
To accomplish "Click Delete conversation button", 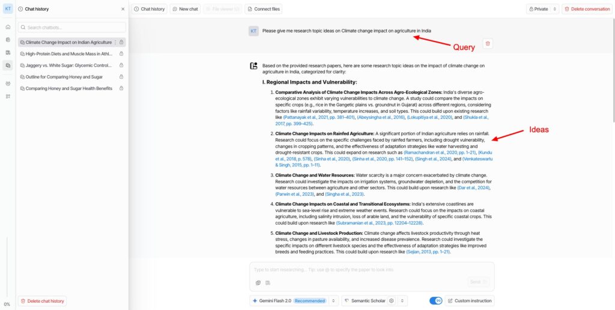I will [587, 9].
